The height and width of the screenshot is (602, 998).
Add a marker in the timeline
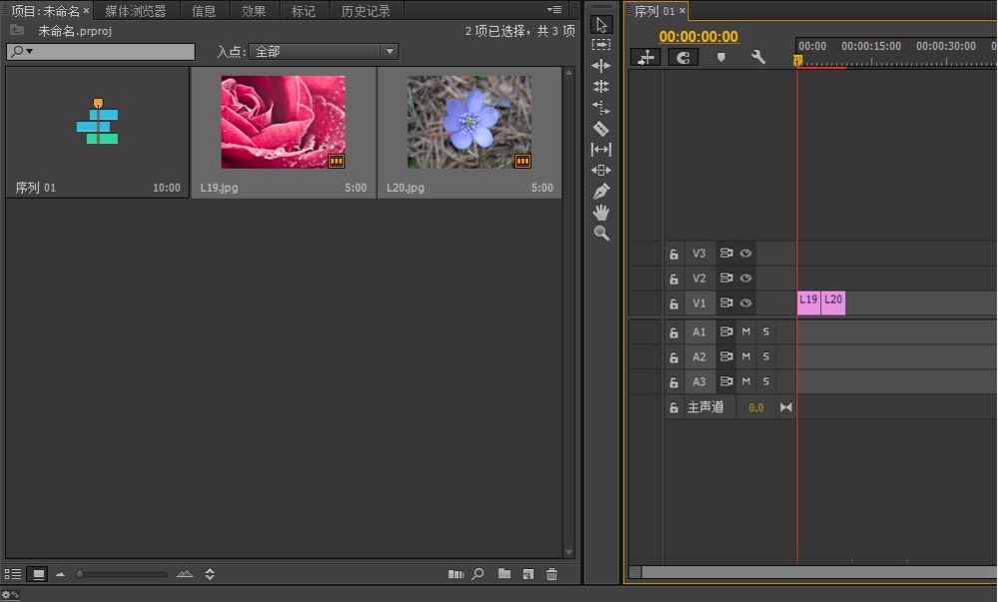pyautogui.click(x=721, y=57)
